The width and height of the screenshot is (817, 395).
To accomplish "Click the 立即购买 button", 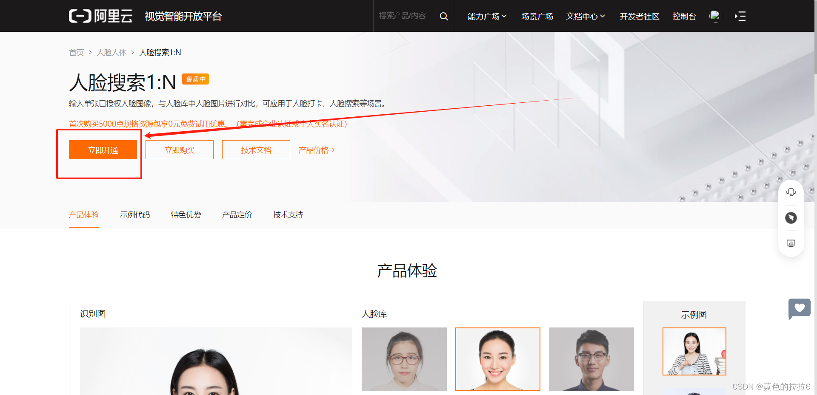I will (180, 150).
